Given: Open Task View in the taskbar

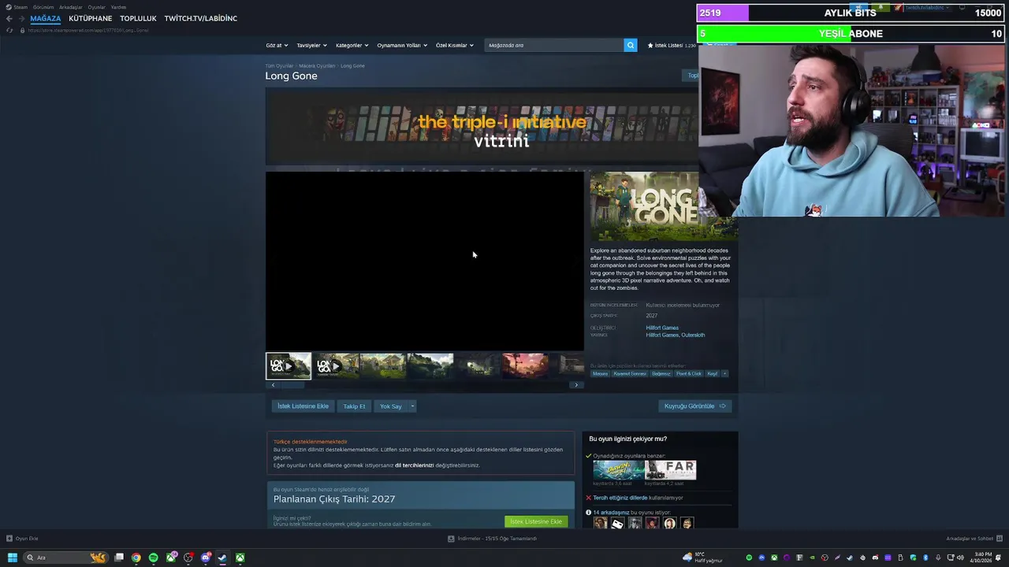Looking at the screenshot, I should coord(119,558).
